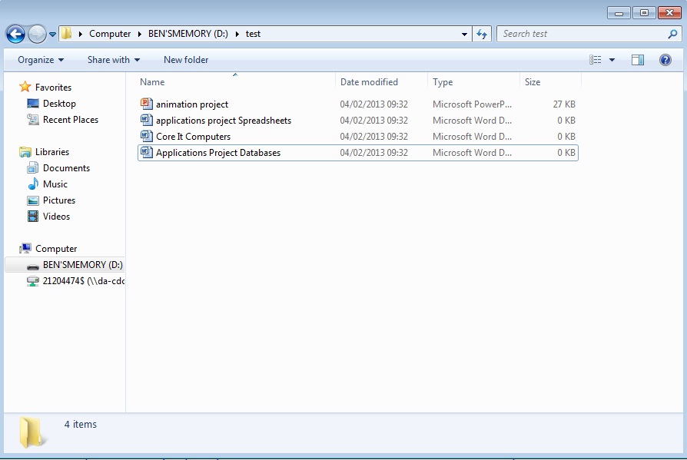This screenshot has height=460, width=687.
Task: Click the Back navigation arrow
Action: (15, 34)
